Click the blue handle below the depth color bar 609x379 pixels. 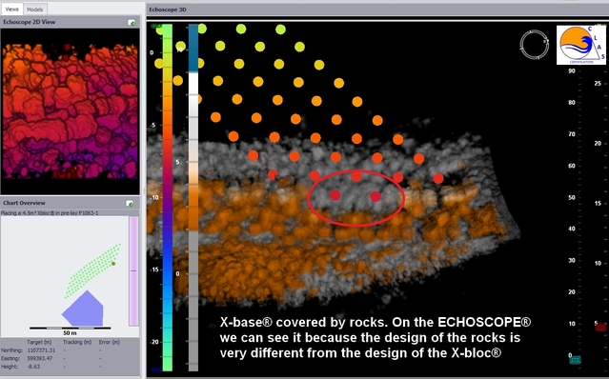coord(156,369)
